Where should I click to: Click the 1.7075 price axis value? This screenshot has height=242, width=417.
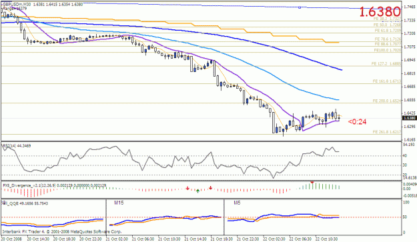click(x=410, y=47)
